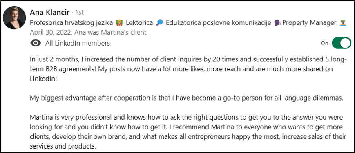This screenshot has width=355, height=153.
Task: Open Ana Klancir's profile via her name
Action: point(49,13)
